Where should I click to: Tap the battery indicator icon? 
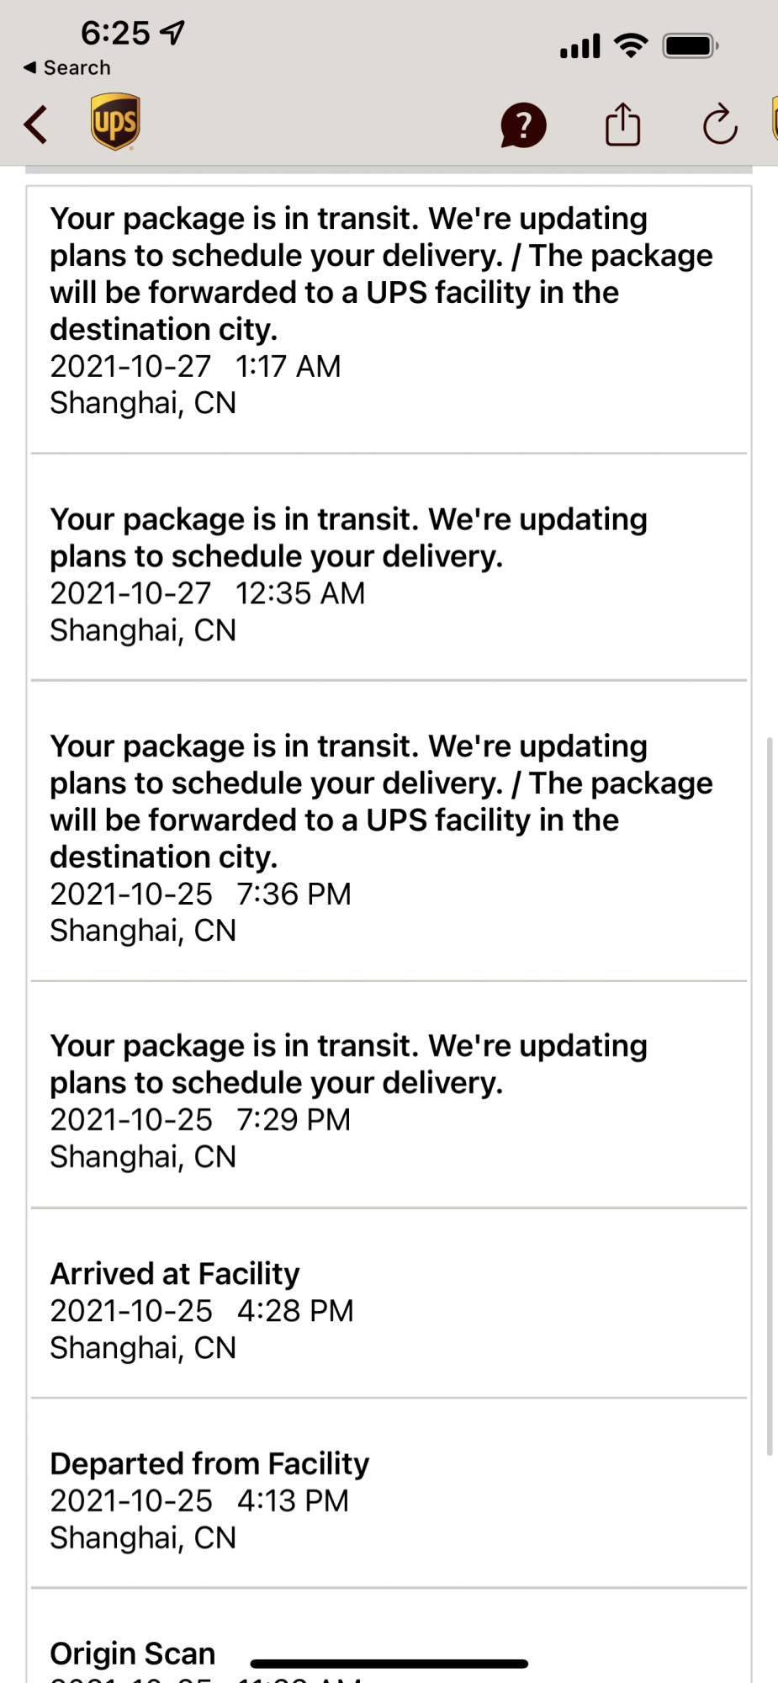tap(690, 45)
